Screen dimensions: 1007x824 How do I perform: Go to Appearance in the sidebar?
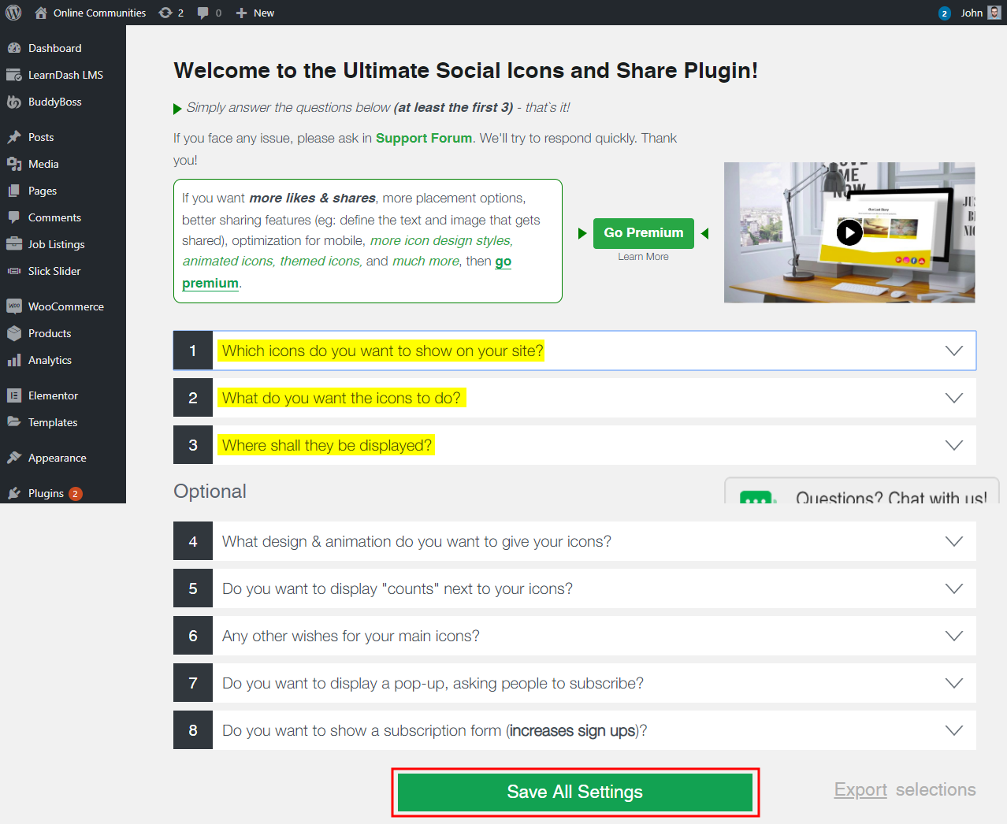(x=57, y=458)
